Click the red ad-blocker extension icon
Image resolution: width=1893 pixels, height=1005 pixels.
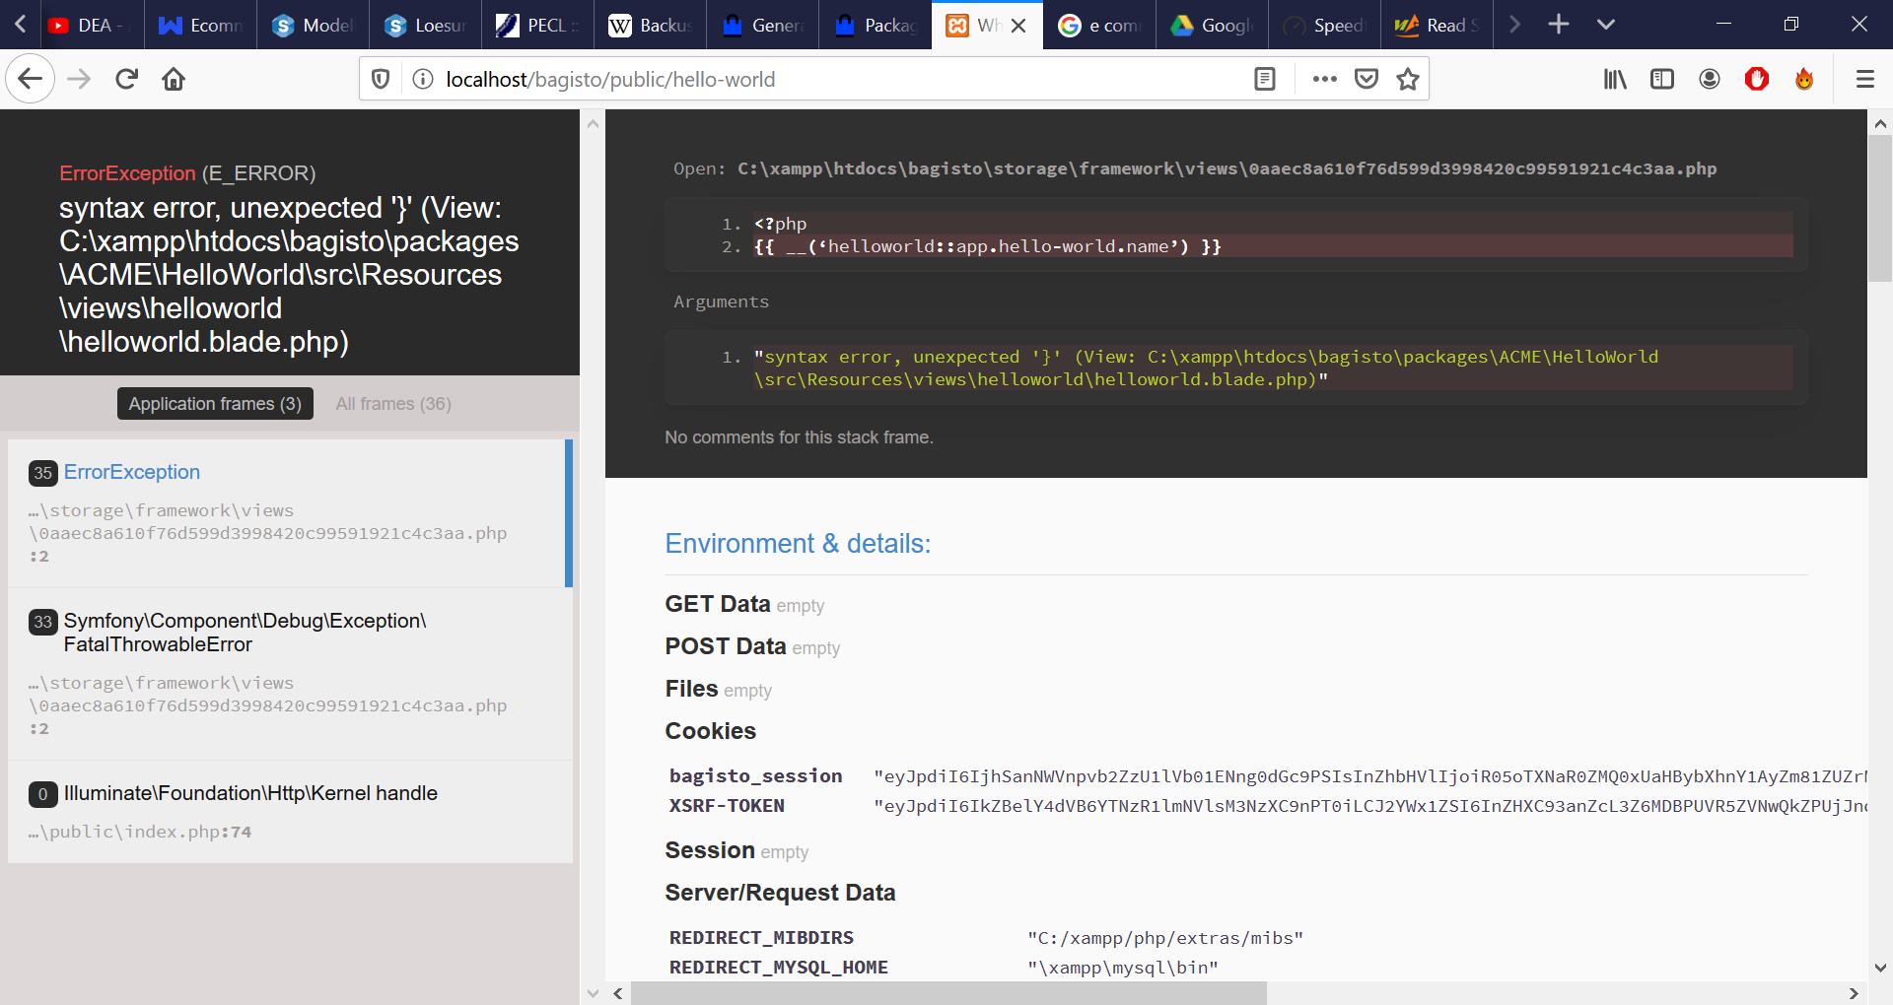coord(1757,79)
